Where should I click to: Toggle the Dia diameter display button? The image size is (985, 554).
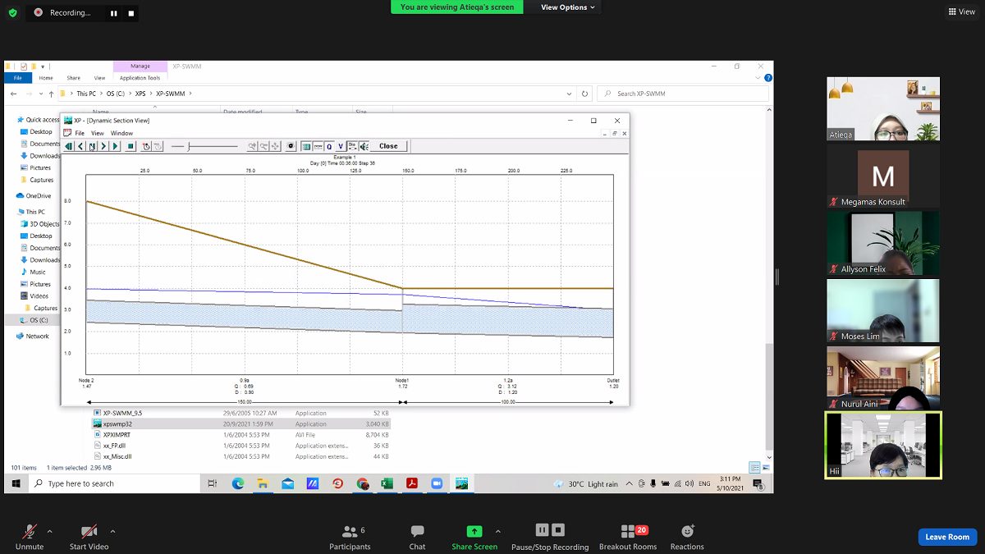point(352,146)
